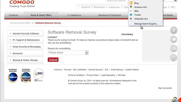Select eBay search engine icon

click(131, 11)
